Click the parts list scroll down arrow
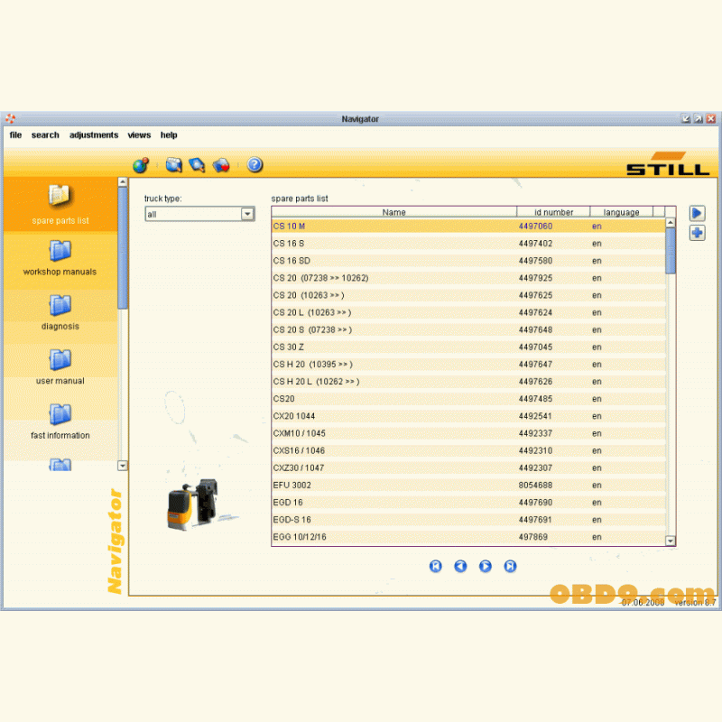The height and width of the screenshot is (722, 722). click(671, 541)
